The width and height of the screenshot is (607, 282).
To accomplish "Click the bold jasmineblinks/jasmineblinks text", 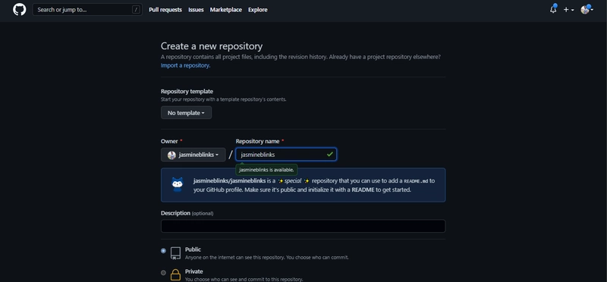I will click(230, 180).
